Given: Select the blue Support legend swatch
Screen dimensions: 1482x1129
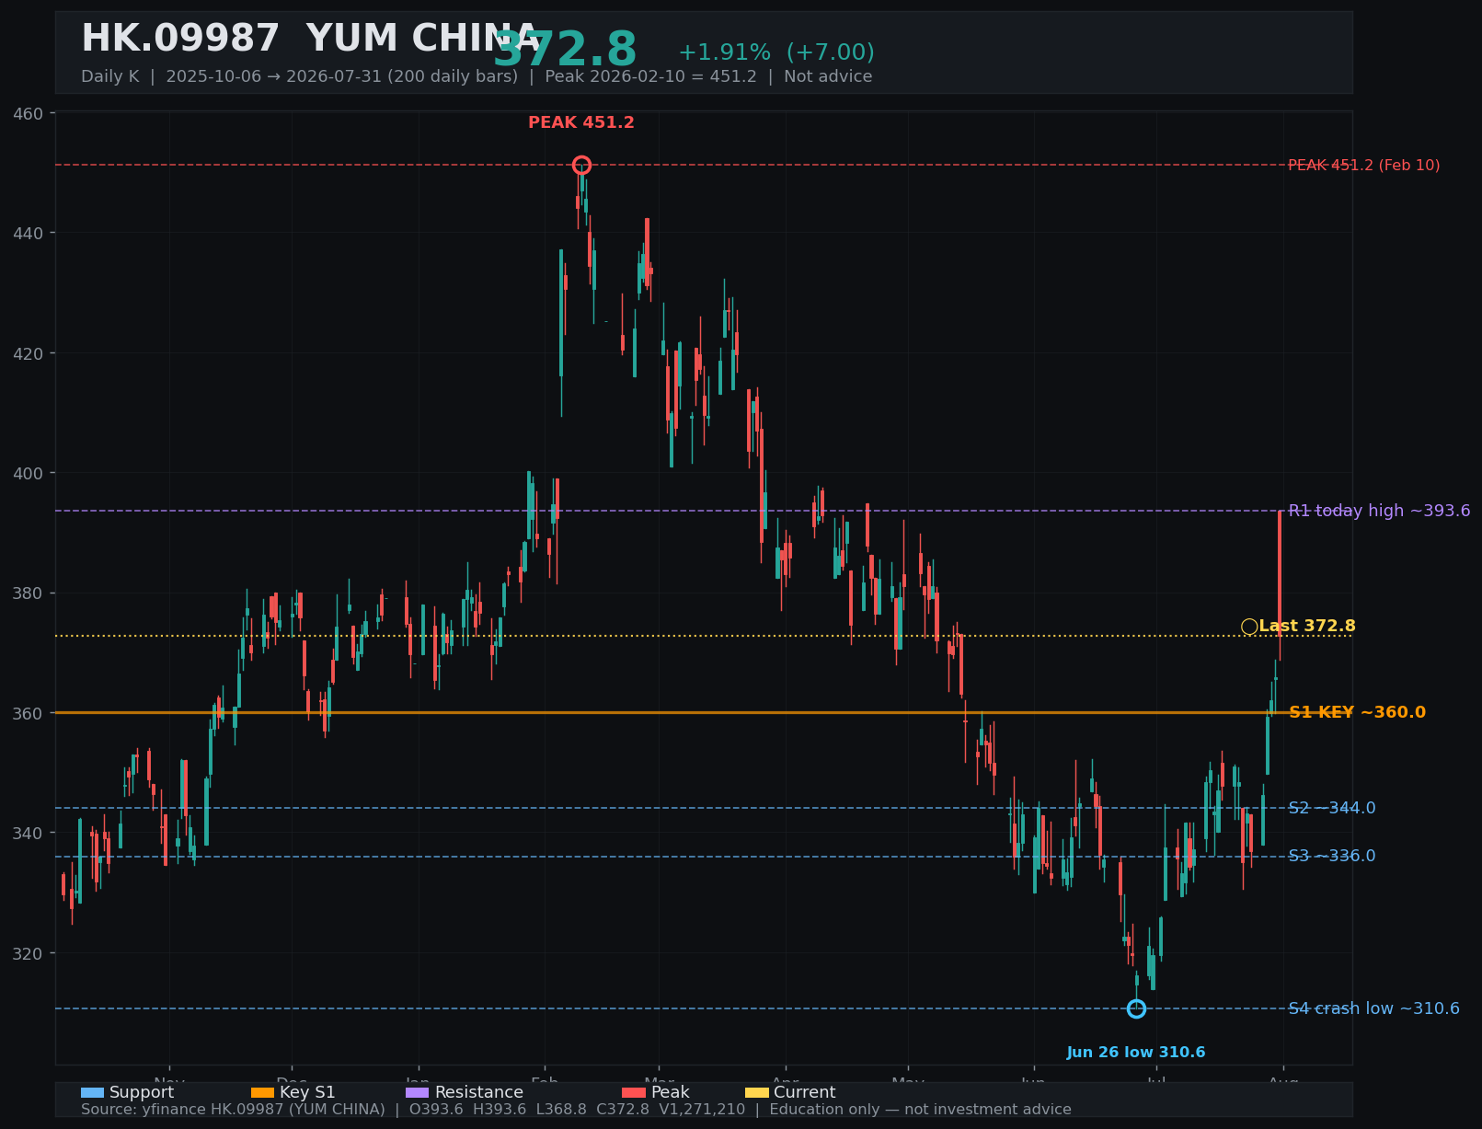Looking at the screenshot, I should click(x=92, y=1092).
